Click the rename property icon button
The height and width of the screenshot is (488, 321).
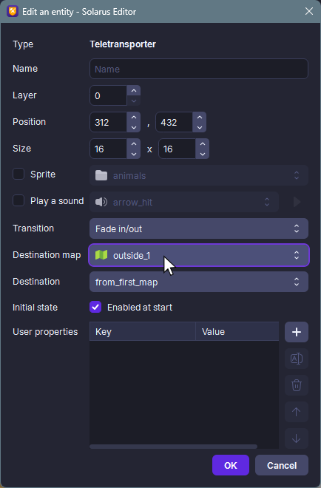(x=297, y=359)
